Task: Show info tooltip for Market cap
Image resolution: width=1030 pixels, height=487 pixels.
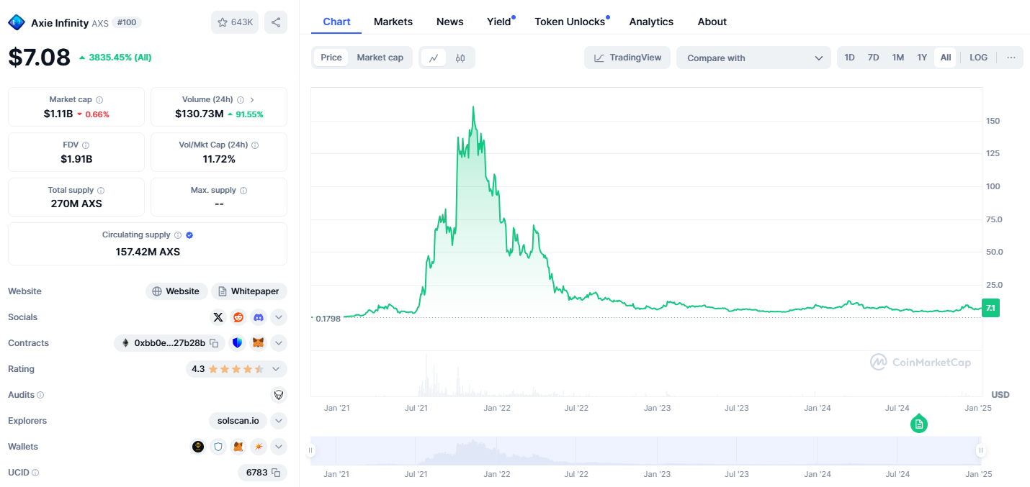Action: tap(99, 100)
